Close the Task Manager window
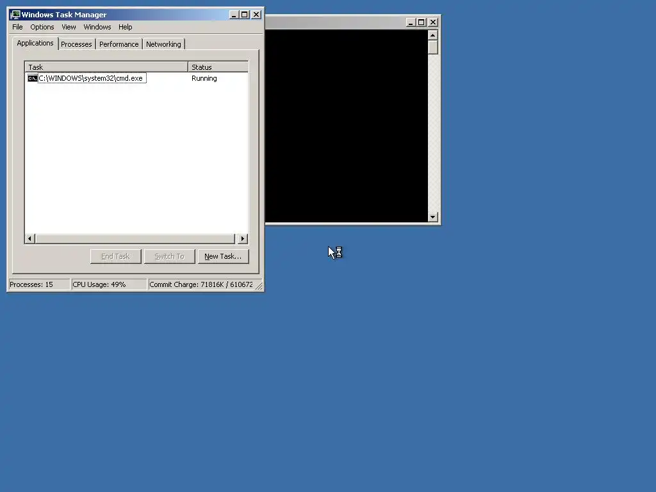Screen dimensions: 656x492 point(256,15)
